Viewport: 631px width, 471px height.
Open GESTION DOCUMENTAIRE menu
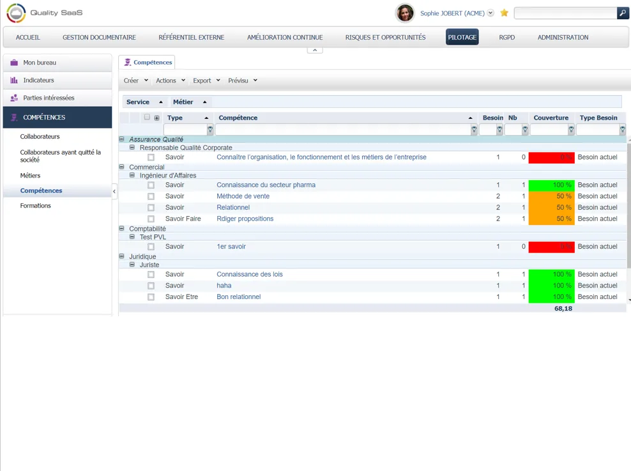pos(99,38)
